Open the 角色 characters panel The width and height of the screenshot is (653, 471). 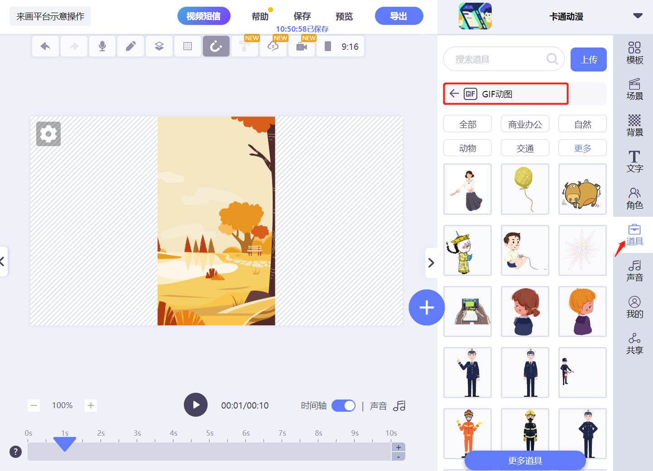click(x=634, y=199)
